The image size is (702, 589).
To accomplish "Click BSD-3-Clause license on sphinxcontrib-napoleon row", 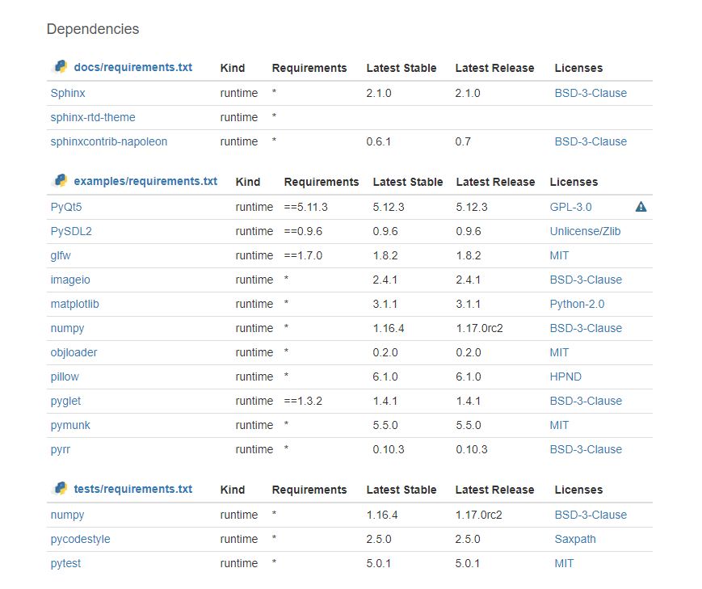I will (591, 141).
